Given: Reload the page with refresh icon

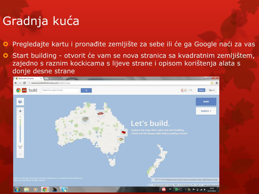Looking at the screenshot, I should [25, 83].
